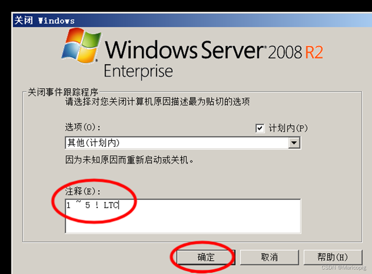Image resolution: width=372 pixels, height=274 pixels.
Task: Click the CSDN @Maricopig watermark
Action: tap(343, 268)
